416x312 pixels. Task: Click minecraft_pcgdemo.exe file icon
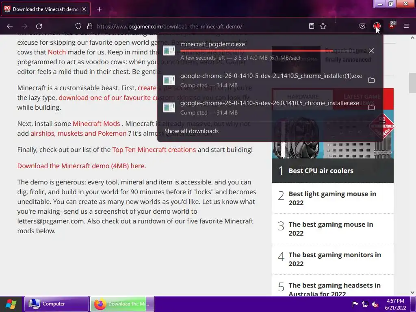pyautogui.click(x=169, y=51)
